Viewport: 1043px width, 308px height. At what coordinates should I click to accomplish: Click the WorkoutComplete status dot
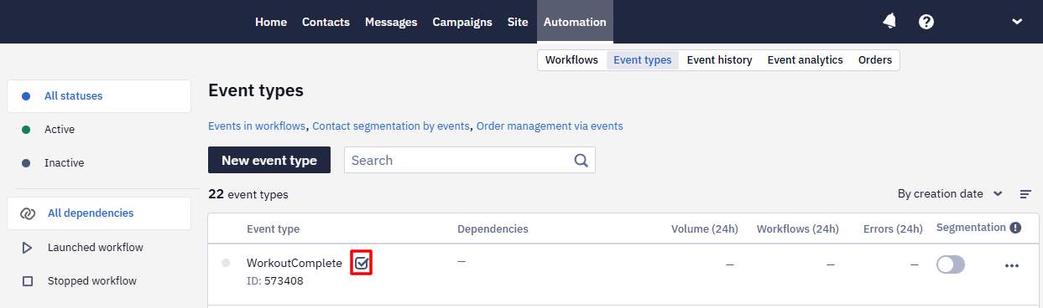[226, 263]
